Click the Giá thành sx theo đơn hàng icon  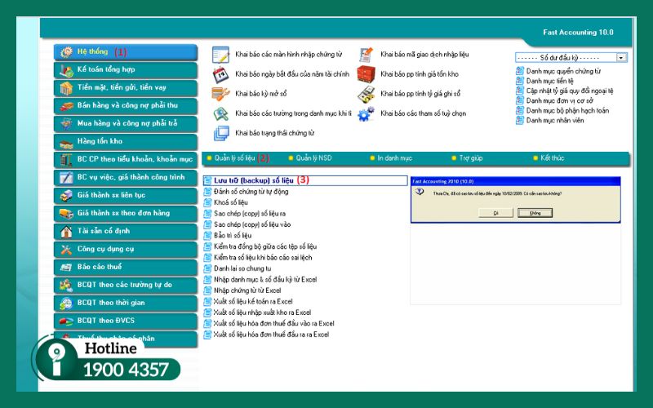[x=66, y=214]
